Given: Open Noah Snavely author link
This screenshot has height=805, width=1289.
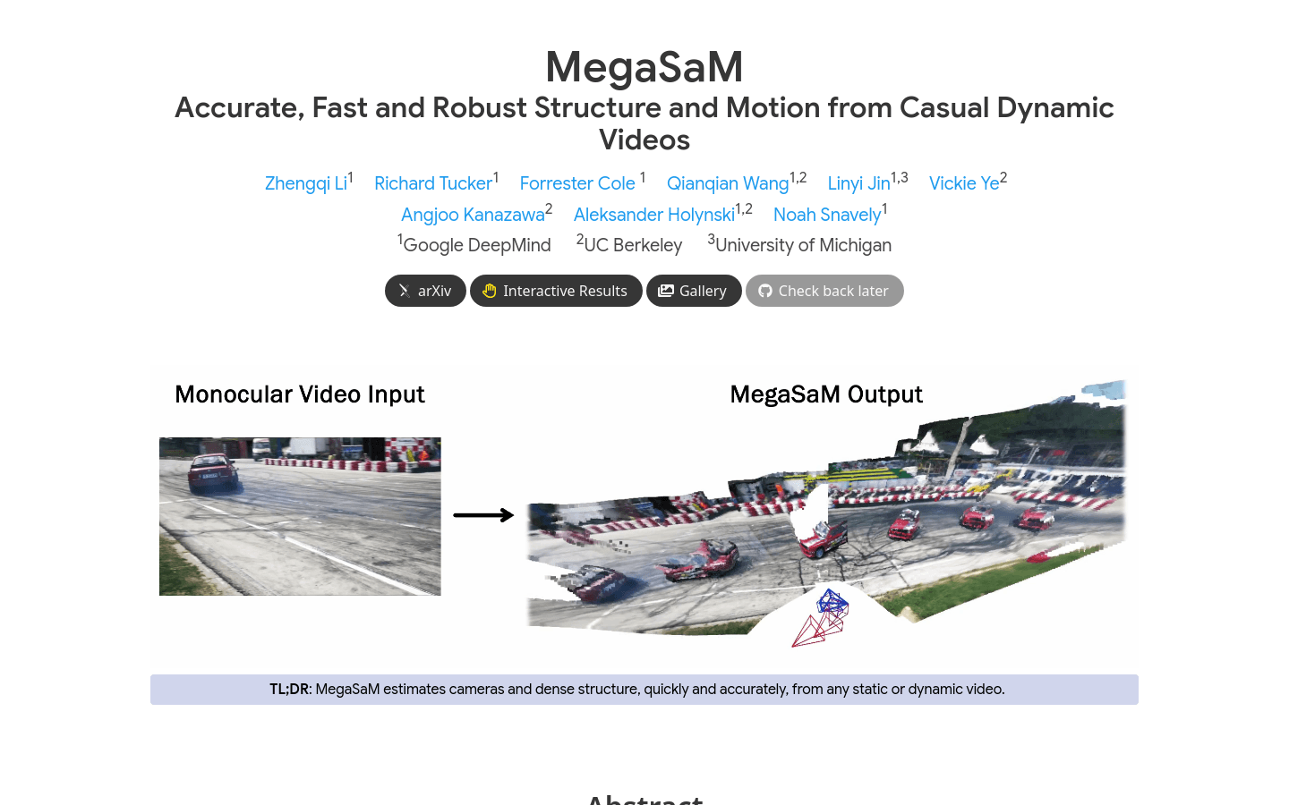Looking at the screenshot, I should pos(827,215).
